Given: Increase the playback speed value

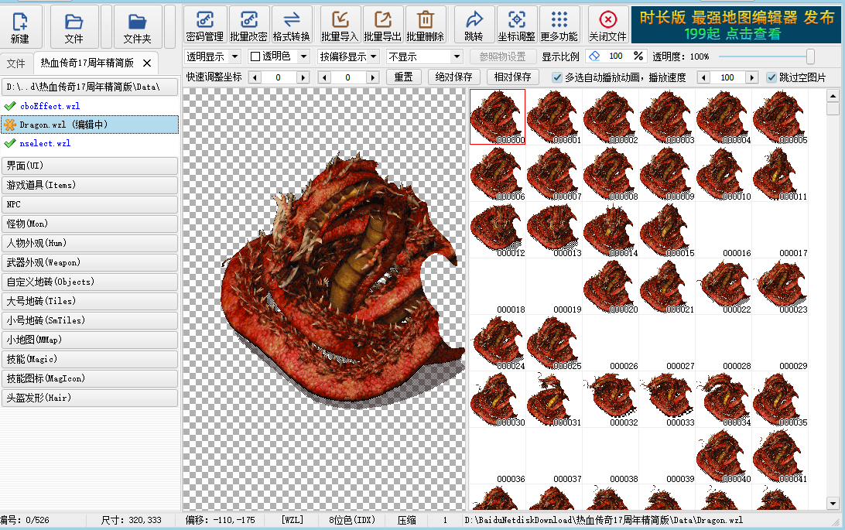Looking at the screenshot, I should coord(752,77).
